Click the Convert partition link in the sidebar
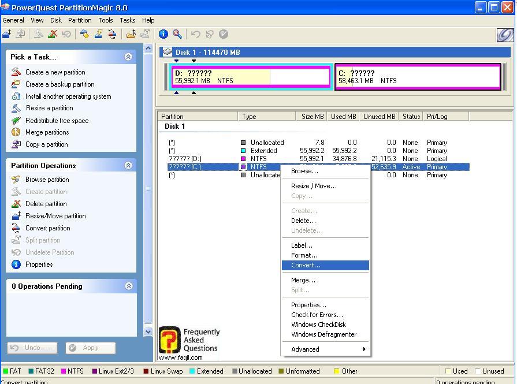The height and width of the screenshot is (384, 517). tap(47, 228)
